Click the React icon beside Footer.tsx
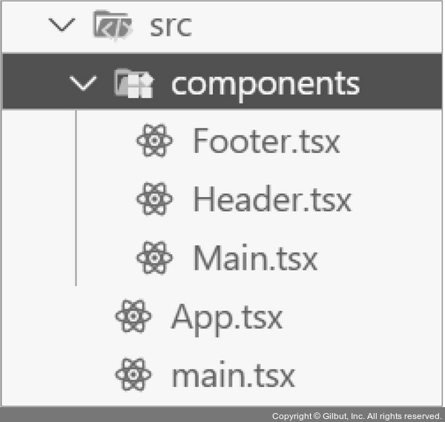This screenshot has height=422, width=445. (x=155, y=141)
